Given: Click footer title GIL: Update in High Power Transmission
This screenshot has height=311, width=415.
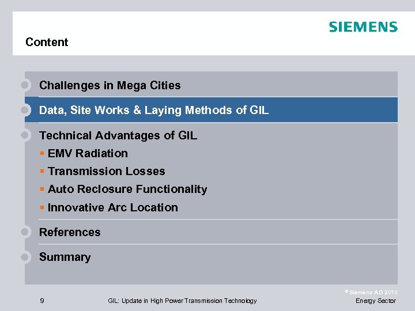Looking at the screenshot, I should pos(182,301).
